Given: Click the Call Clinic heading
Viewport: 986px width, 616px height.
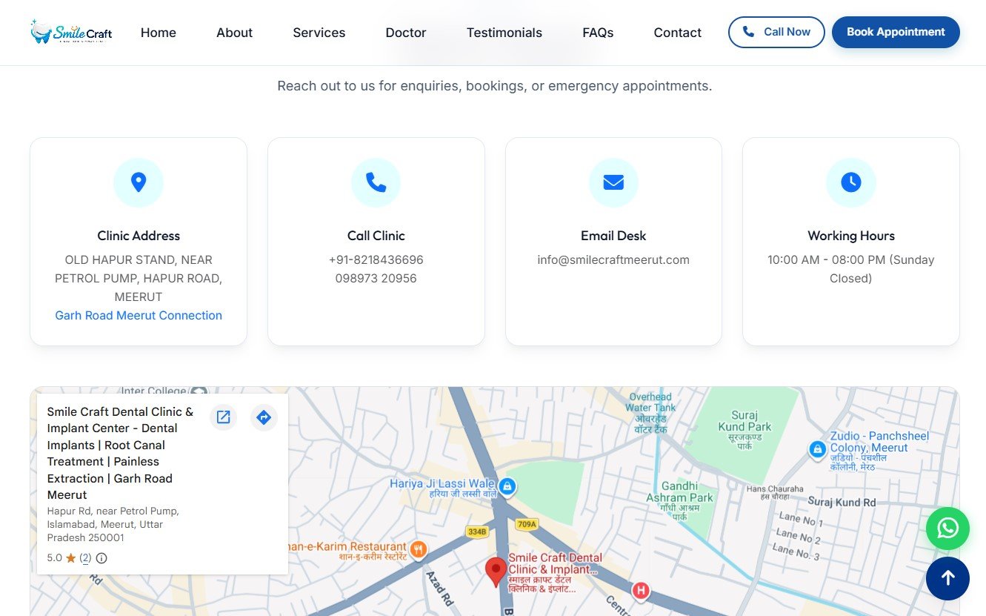Looking at the screenshot, I should [x=376, y=236].
